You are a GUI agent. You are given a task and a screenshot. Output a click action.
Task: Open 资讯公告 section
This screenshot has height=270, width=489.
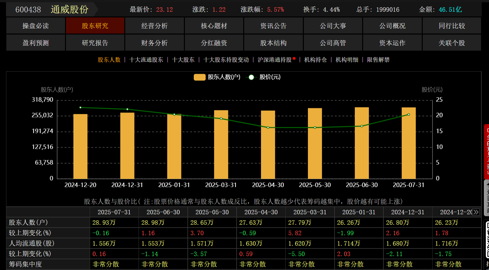pos(273,26)
